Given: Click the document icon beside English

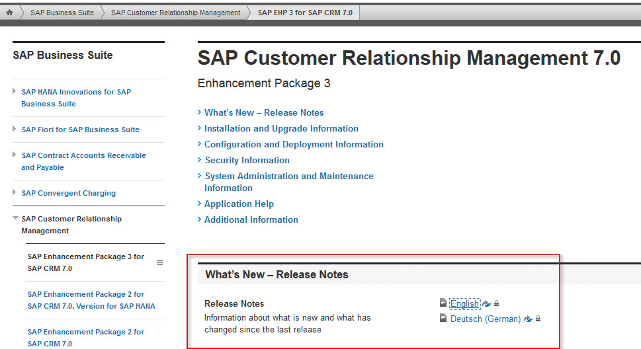Looking at the screenshot, I should point(443,303).
